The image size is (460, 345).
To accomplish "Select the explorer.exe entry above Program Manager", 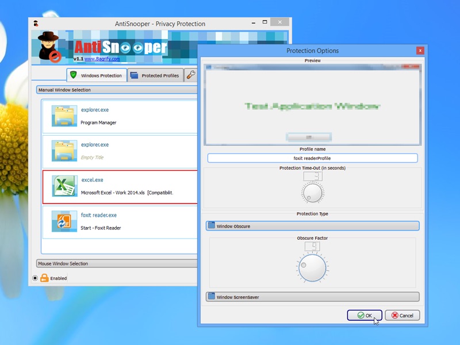I will point(95,110).
